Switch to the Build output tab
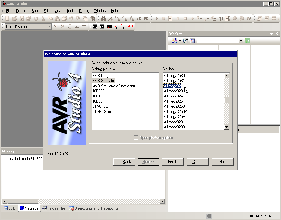 click(10, 208)
